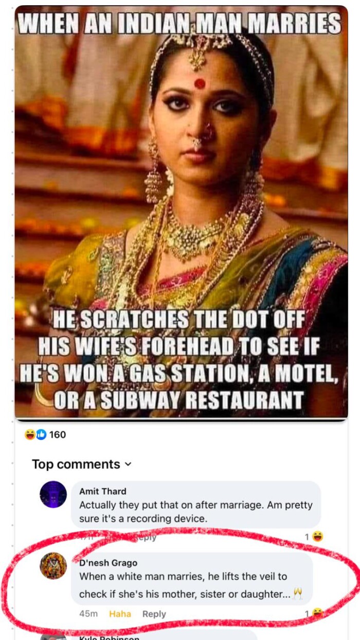The image size is (360, 640).
Task: Click the laughing reaction emoji beside 160
Action: click(x=29, y=435)
